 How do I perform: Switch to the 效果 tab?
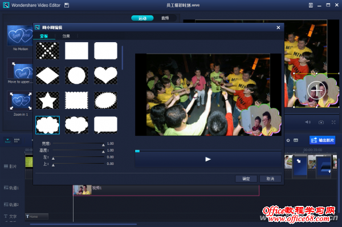66,36
